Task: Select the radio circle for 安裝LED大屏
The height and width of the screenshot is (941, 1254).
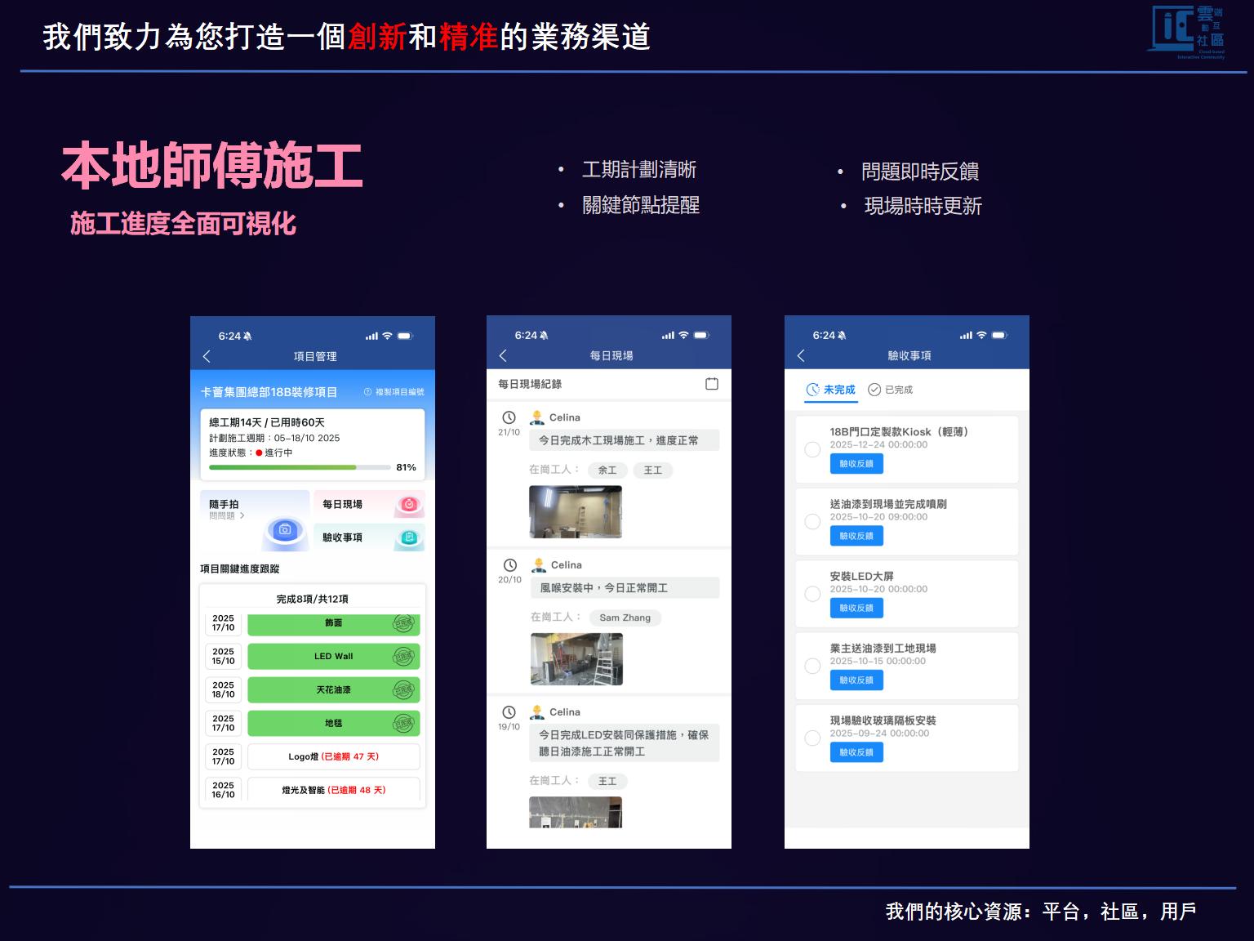Action: click(x=812, y=594)
